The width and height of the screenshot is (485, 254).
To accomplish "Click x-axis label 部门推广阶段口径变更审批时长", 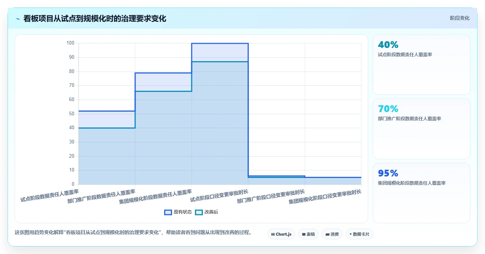I will point(271,196).
